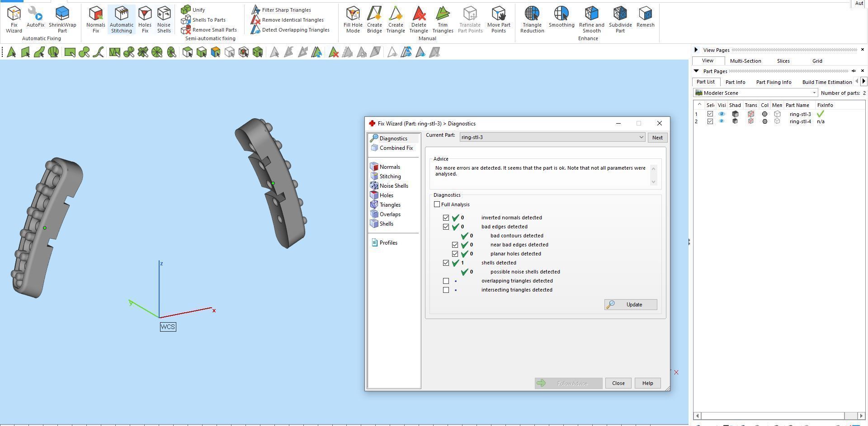Run Holes Fix

tap(145, 19)
